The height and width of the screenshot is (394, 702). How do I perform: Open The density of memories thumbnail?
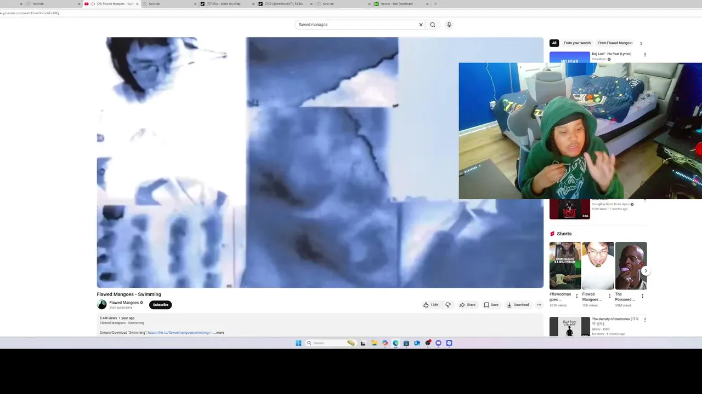[x=570, y=327]
